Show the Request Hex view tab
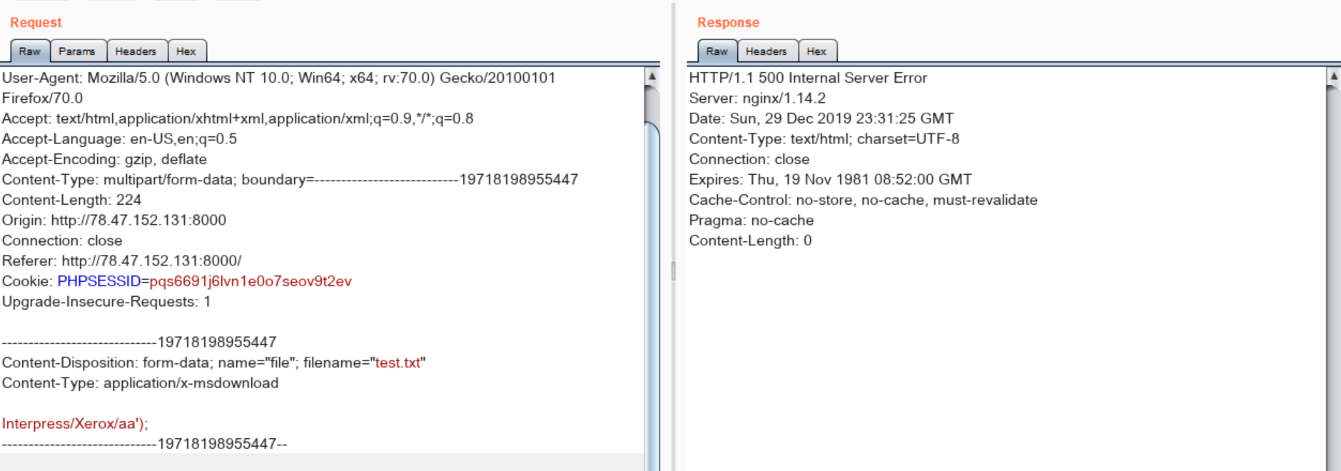 point(186,51)
